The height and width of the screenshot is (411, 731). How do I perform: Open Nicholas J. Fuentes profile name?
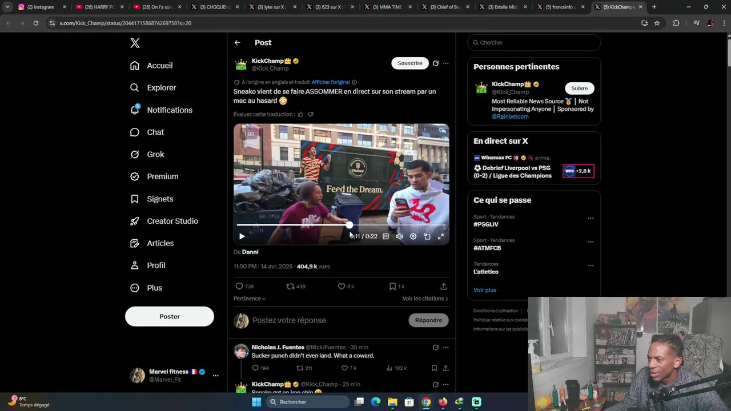pos(278,348)
